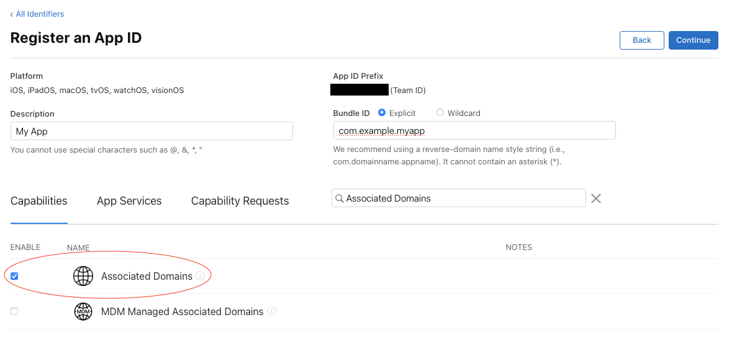
Task: Switch to the App Services tab
Action: point(129,200)
